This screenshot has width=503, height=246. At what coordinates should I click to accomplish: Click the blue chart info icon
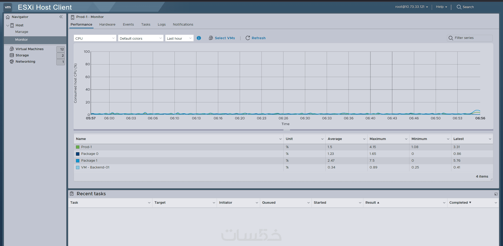(199, 38)
